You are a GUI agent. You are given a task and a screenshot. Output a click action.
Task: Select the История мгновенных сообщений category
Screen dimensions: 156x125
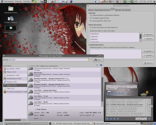(15, 92)
